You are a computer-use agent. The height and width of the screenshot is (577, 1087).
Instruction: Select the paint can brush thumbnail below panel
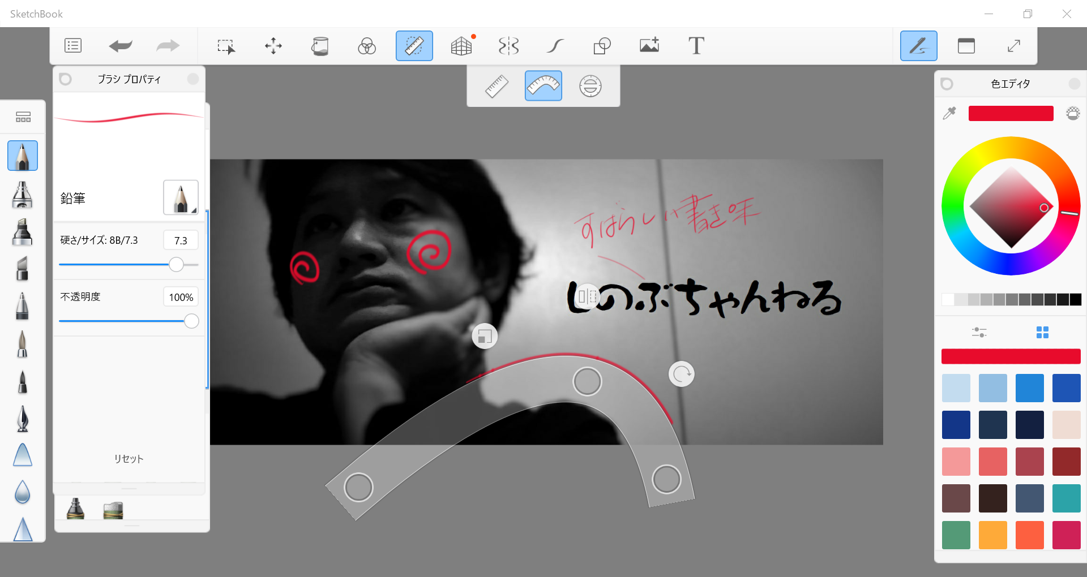tap(113, 509)
